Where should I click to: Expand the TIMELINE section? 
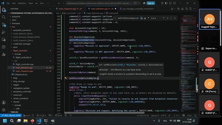pos(14,112)
